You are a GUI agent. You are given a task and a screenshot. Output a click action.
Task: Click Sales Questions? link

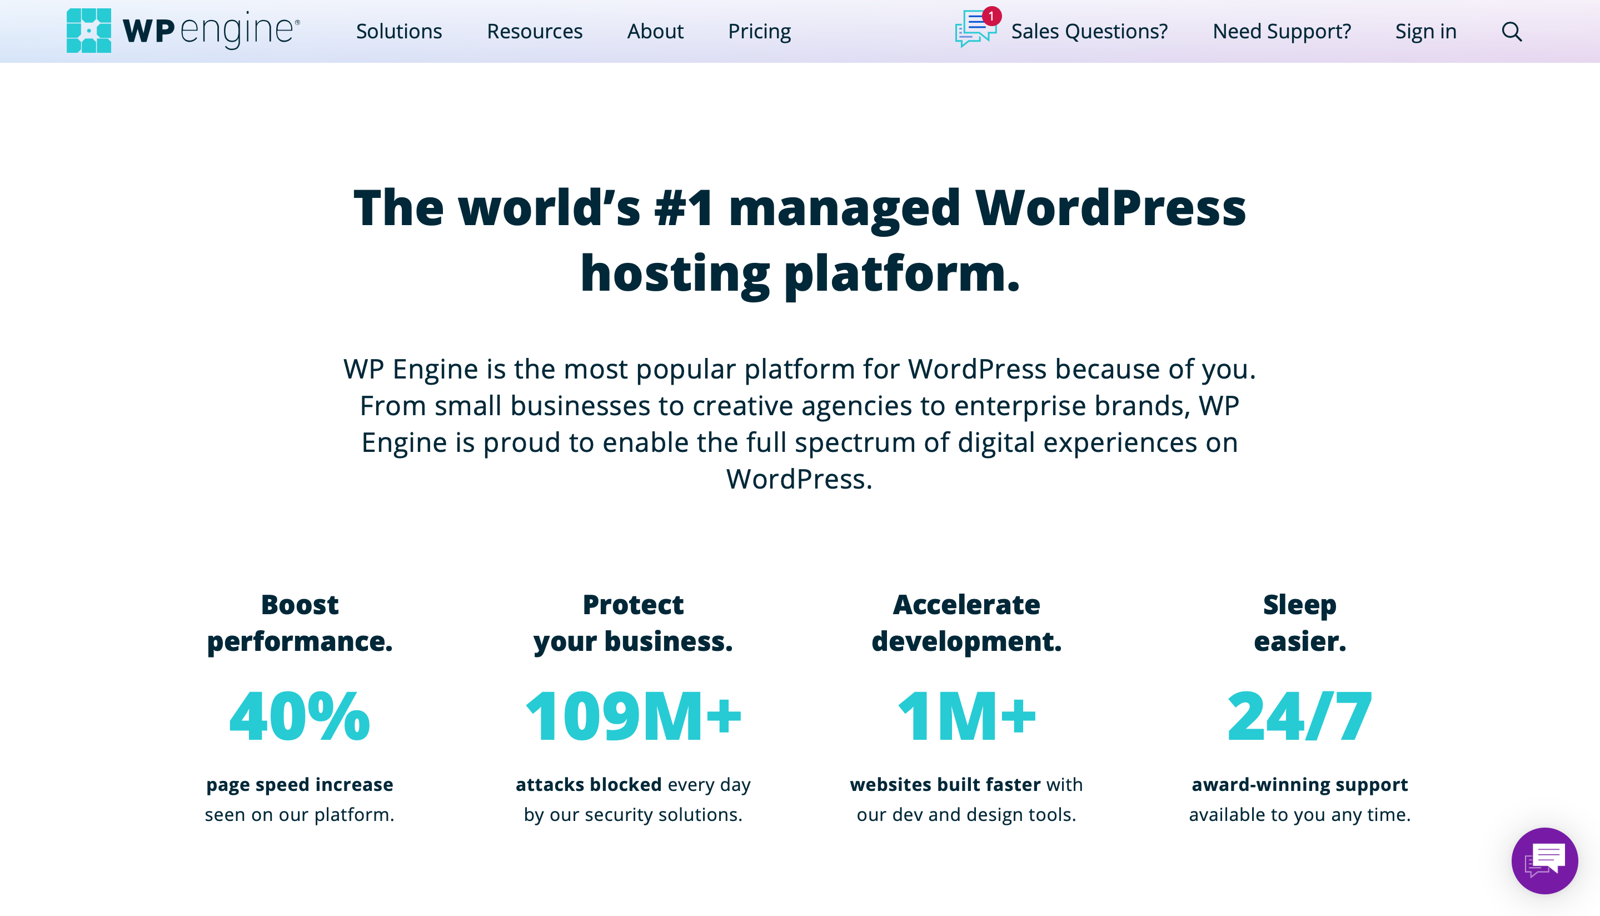point(1089,32)
